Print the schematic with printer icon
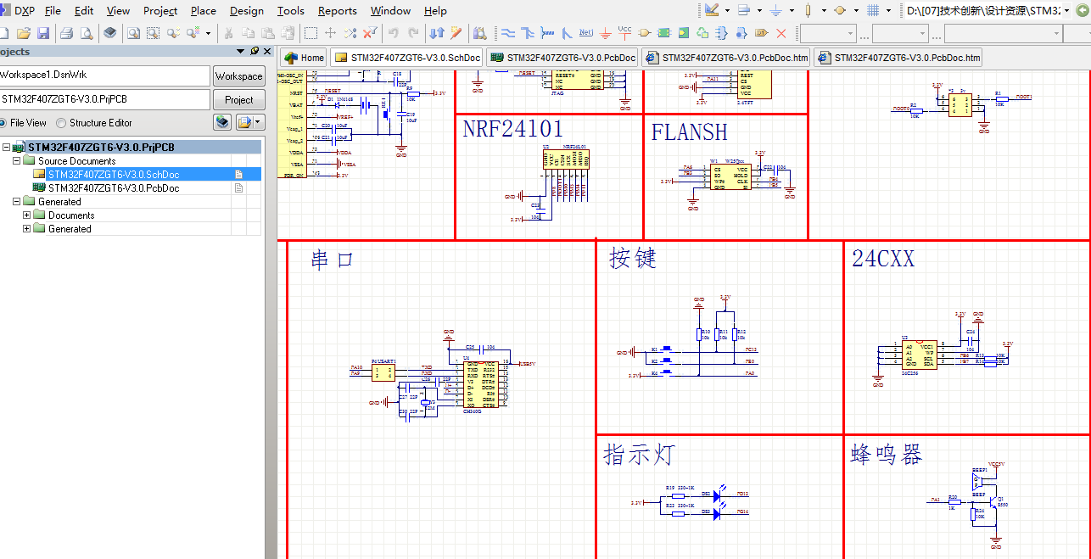 coord(67,33)
